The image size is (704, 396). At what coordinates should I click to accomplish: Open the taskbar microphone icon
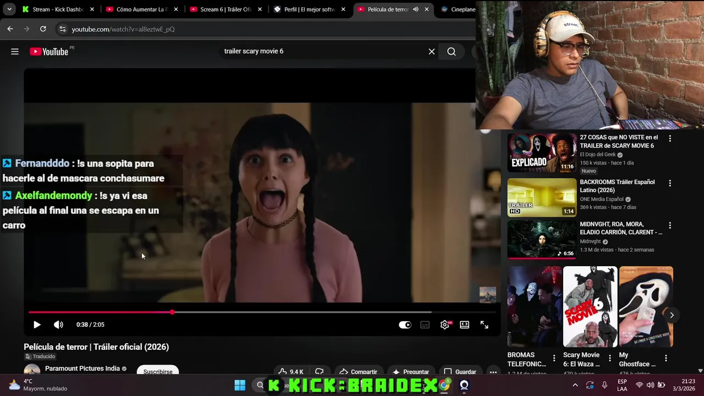click(604, 385)
